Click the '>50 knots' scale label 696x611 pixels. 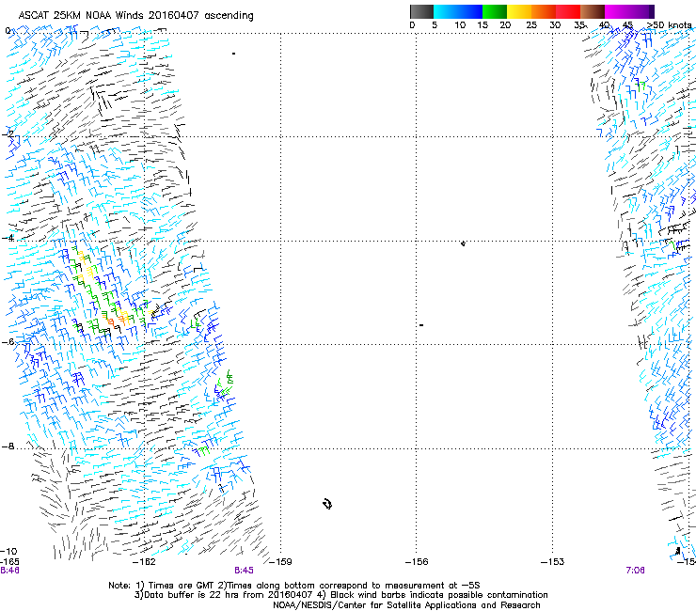(669, 24)
